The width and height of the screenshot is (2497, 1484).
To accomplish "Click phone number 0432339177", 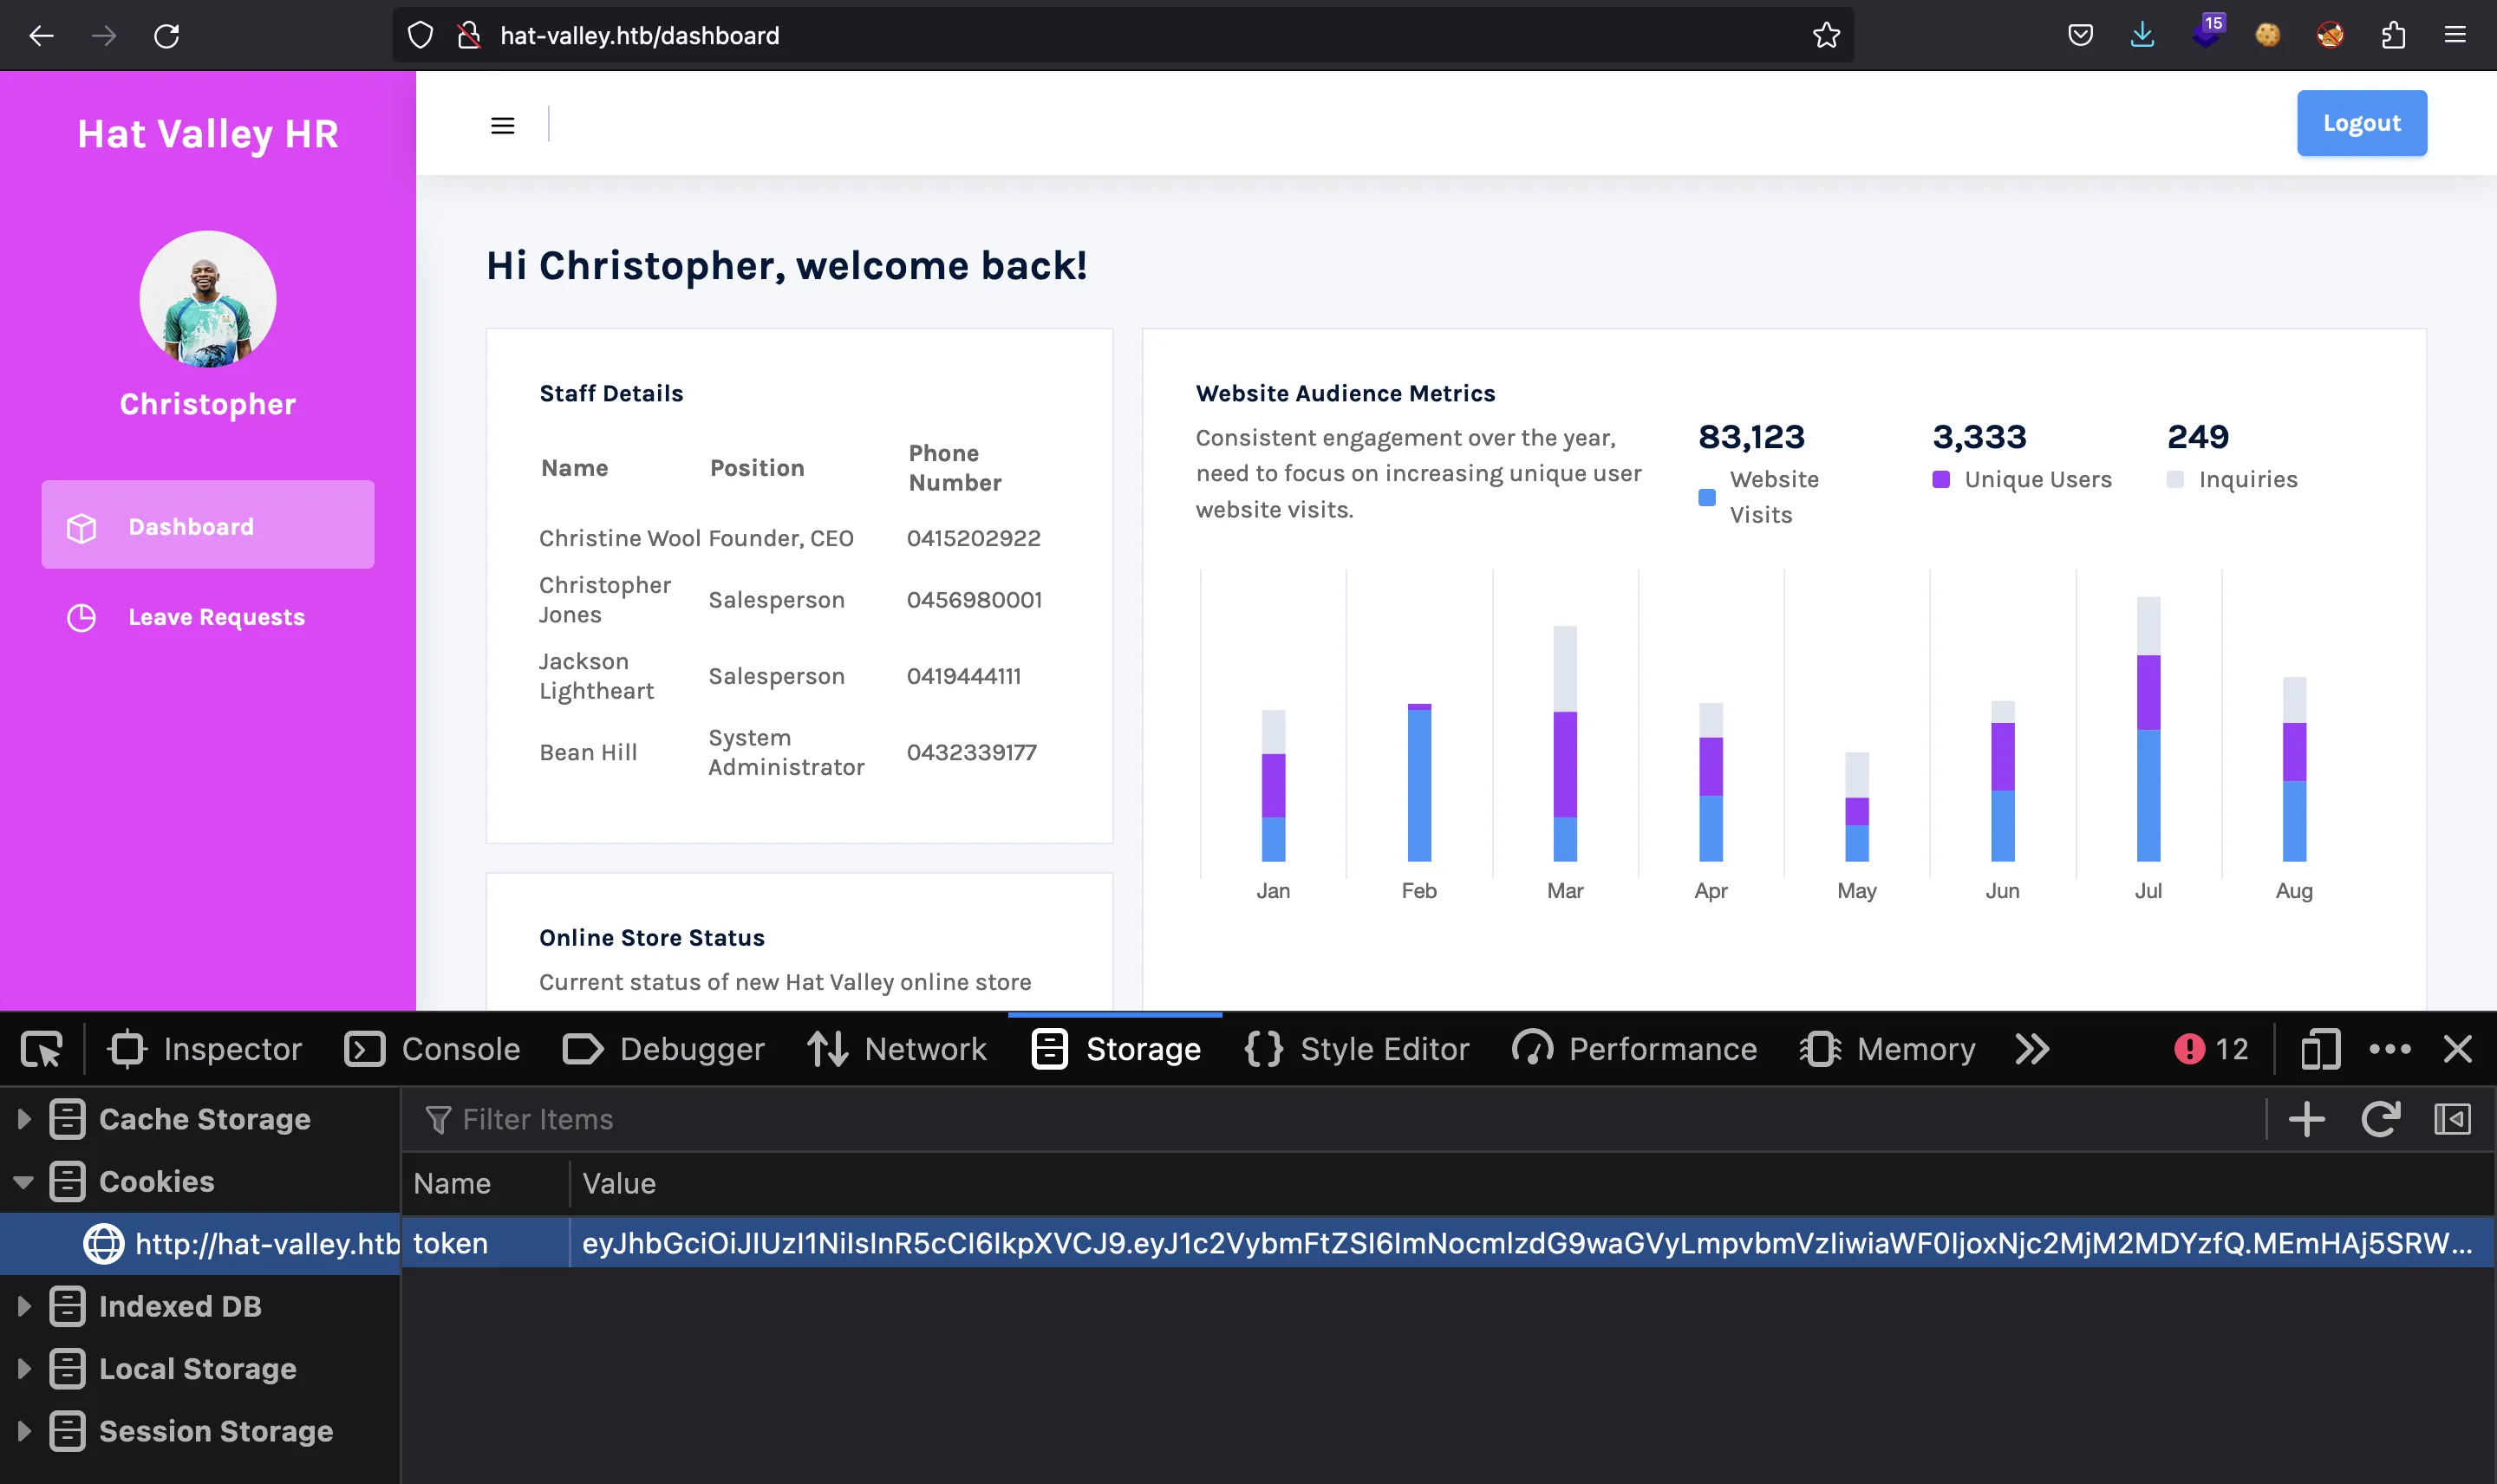I will coord(971,752).
